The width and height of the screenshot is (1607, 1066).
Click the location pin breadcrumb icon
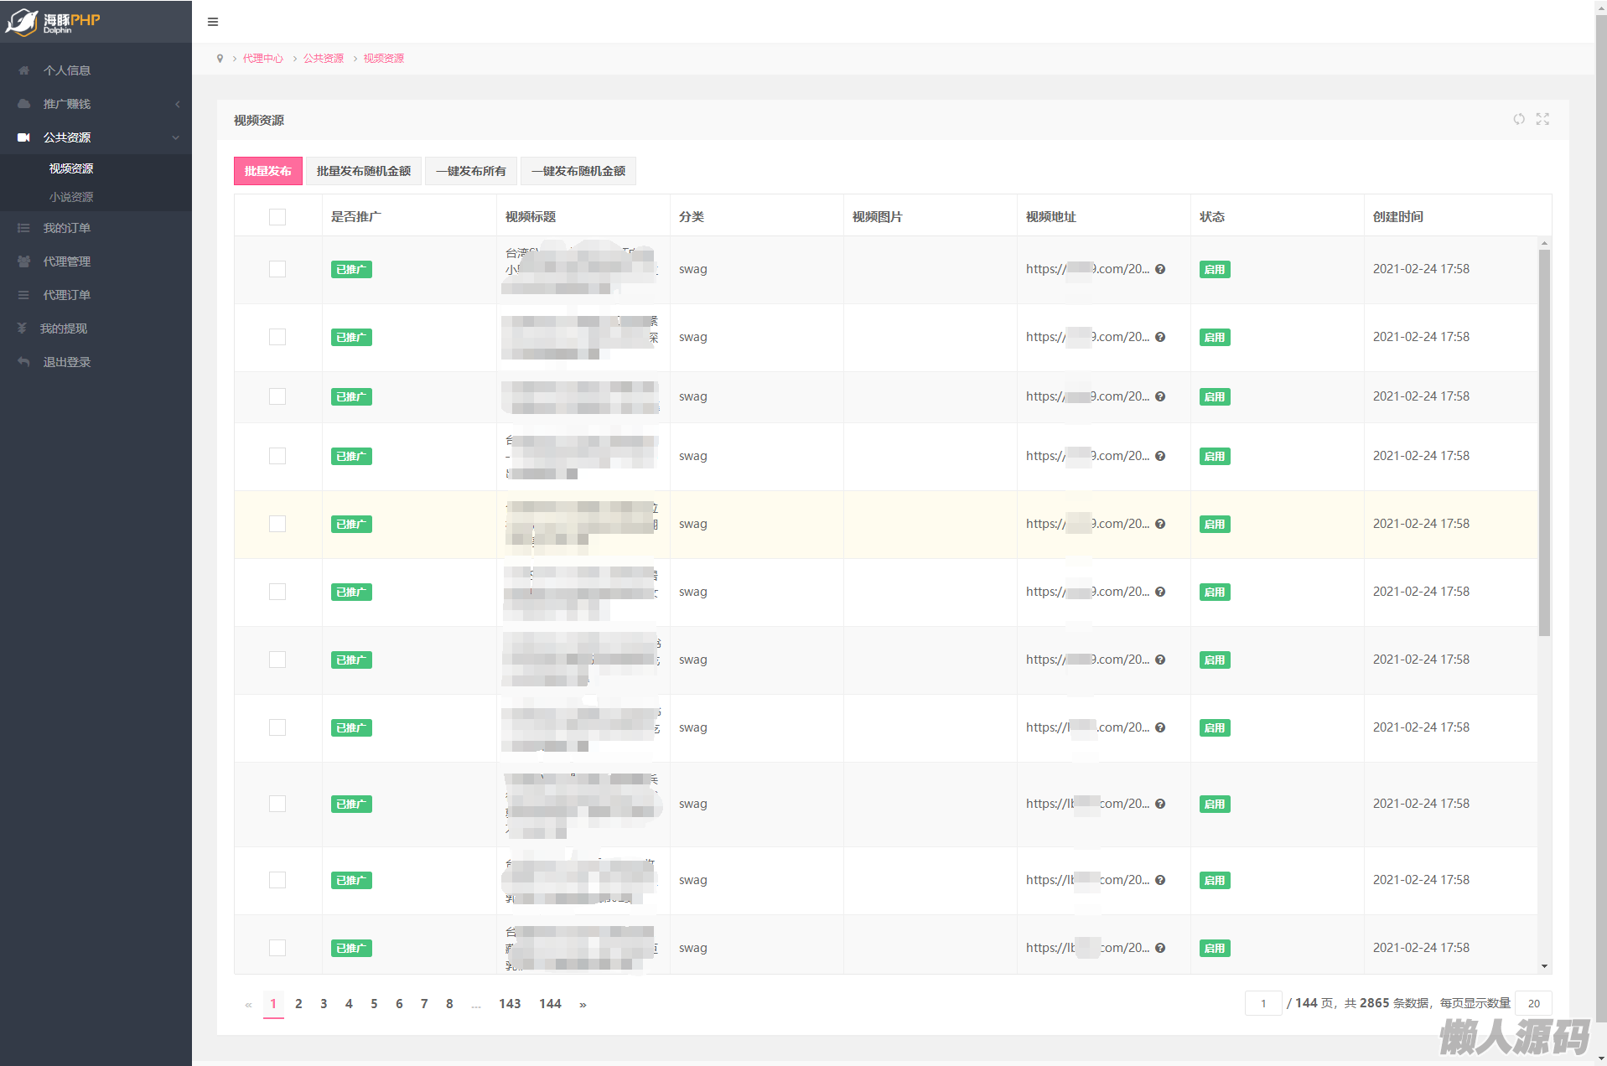pos(220,59)
